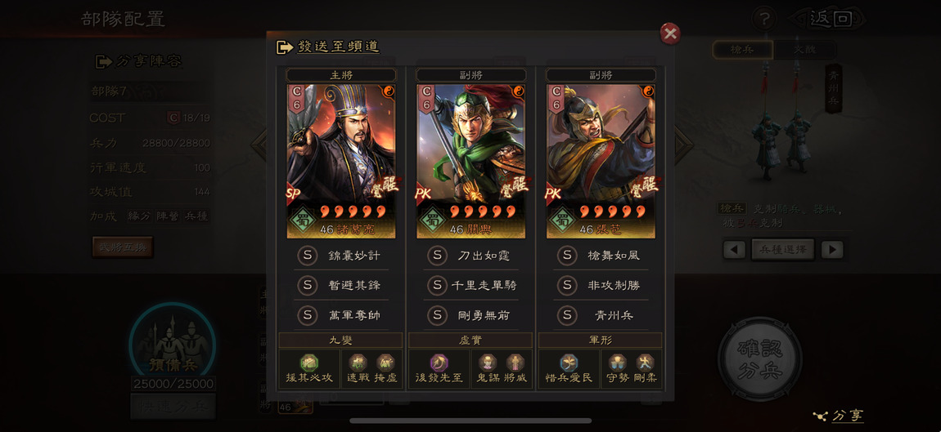Click the next troop type arrow
The width and height of the screenshot is (941, 432).
[832, 249]
